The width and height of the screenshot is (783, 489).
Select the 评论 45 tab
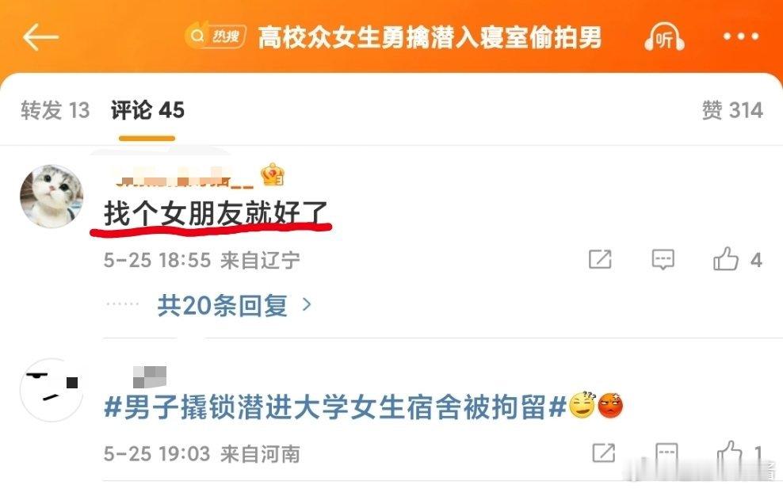coord(147,110)
